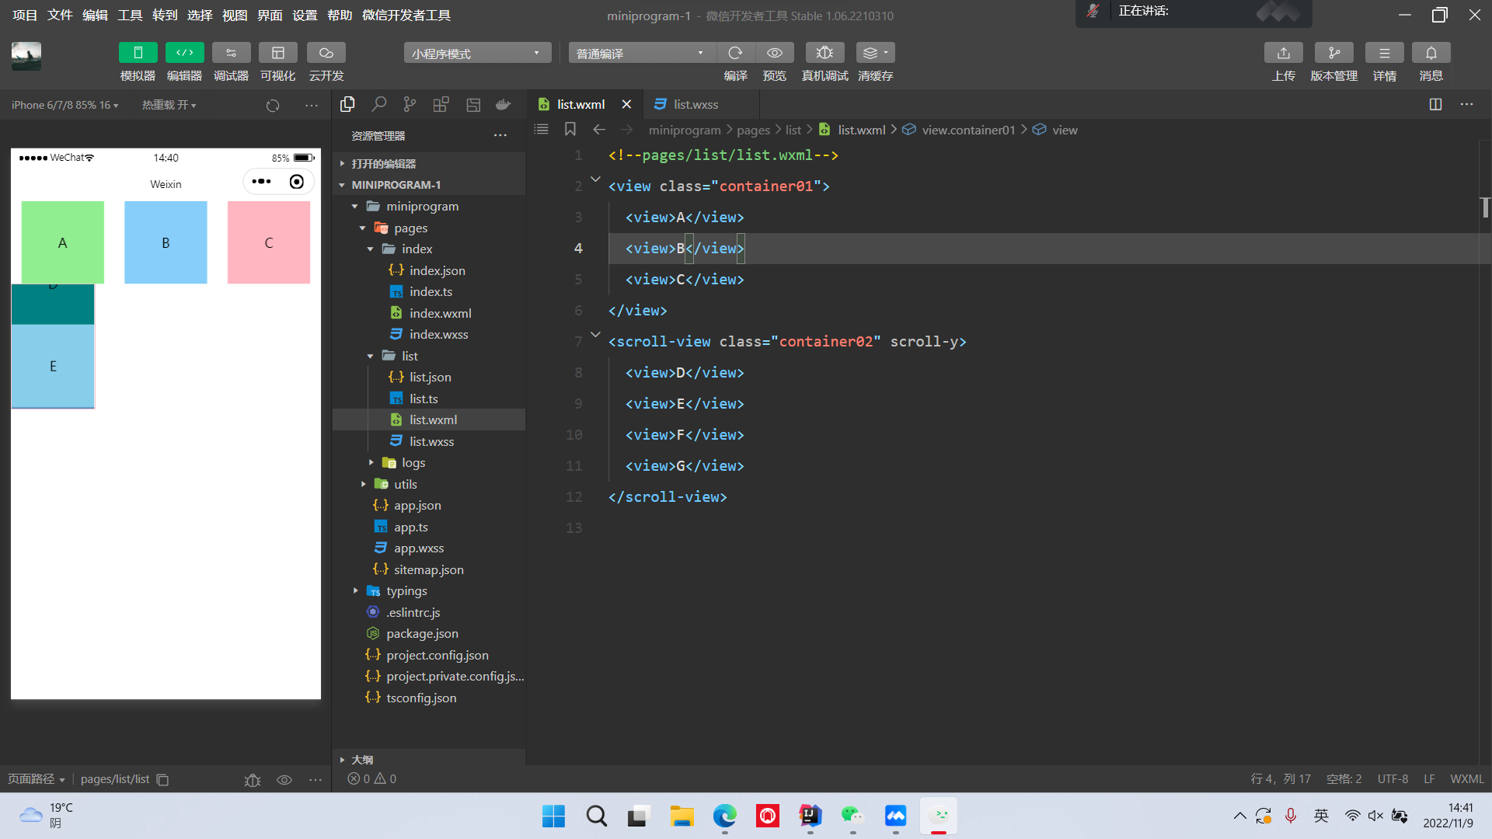The width and height of the screenshot is (1492, 839).
Task: Open version management (版本管理) icon
Action: click(x=1333, y=53)
